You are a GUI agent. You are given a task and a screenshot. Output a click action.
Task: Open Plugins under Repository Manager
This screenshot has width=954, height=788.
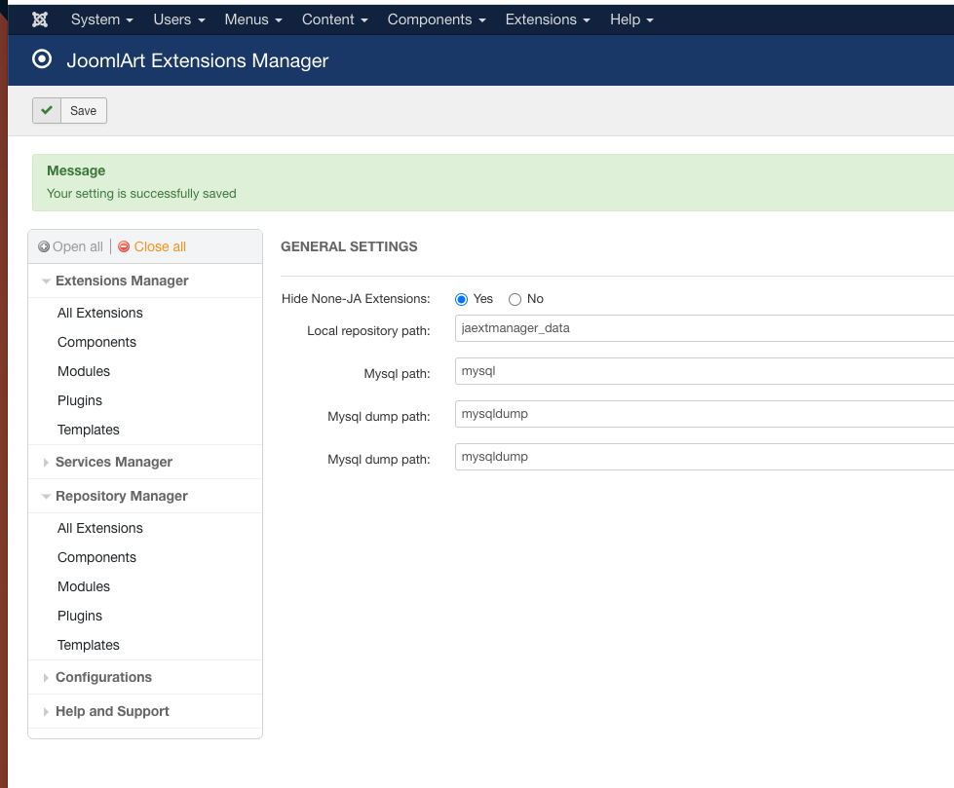pyautogui.click(x=80, y=616)
